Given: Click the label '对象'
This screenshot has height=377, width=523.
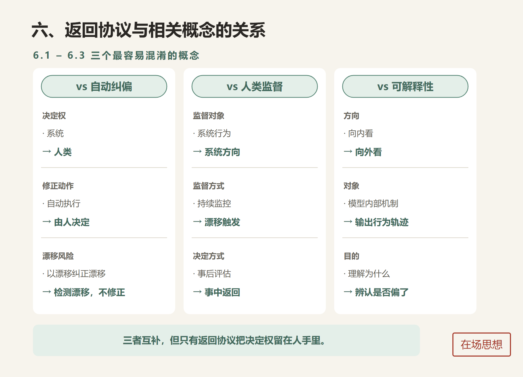Looking at the screenshot, I should 351,186.
